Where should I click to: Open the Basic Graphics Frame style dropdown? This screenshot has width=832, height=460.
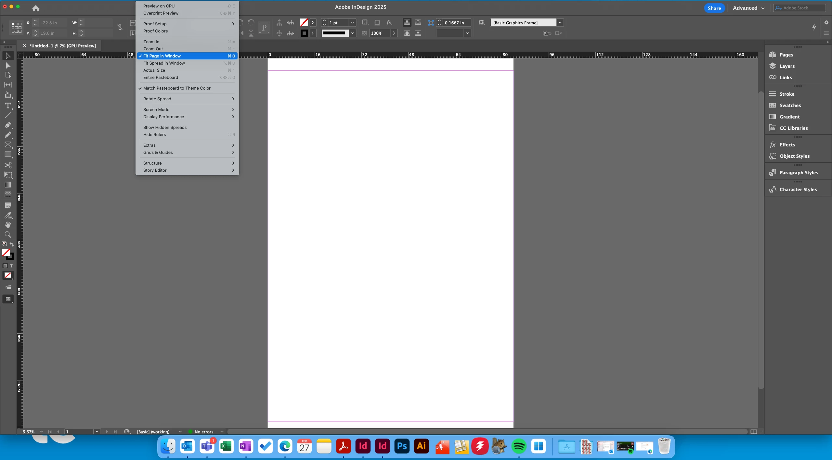(560, 23)
